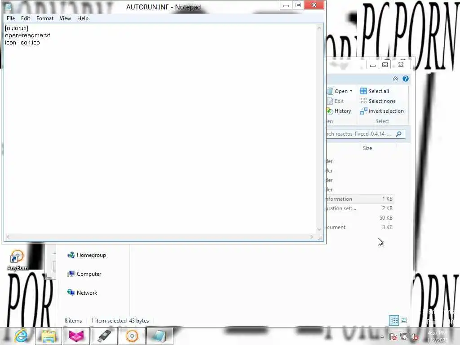Maximize the Notepad window
Screen dimensions: 460x345
[x=298, y=5]
